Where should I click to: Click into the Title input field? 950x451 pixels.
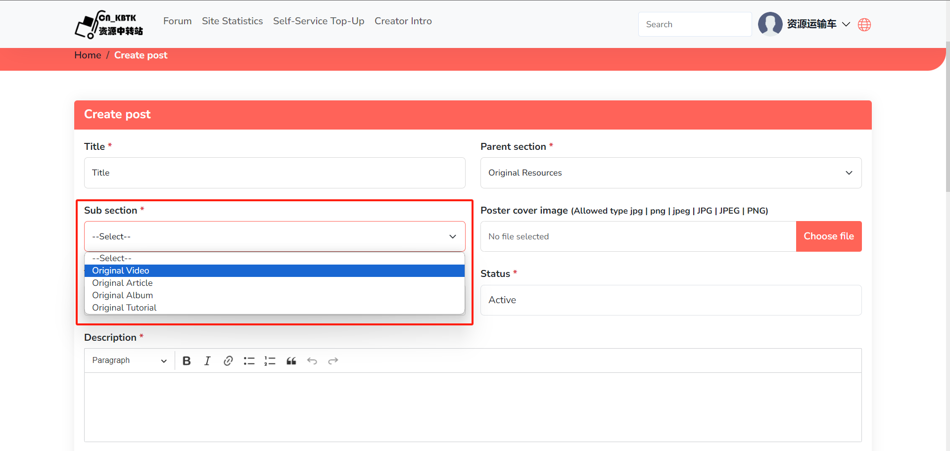coord(275,173)
